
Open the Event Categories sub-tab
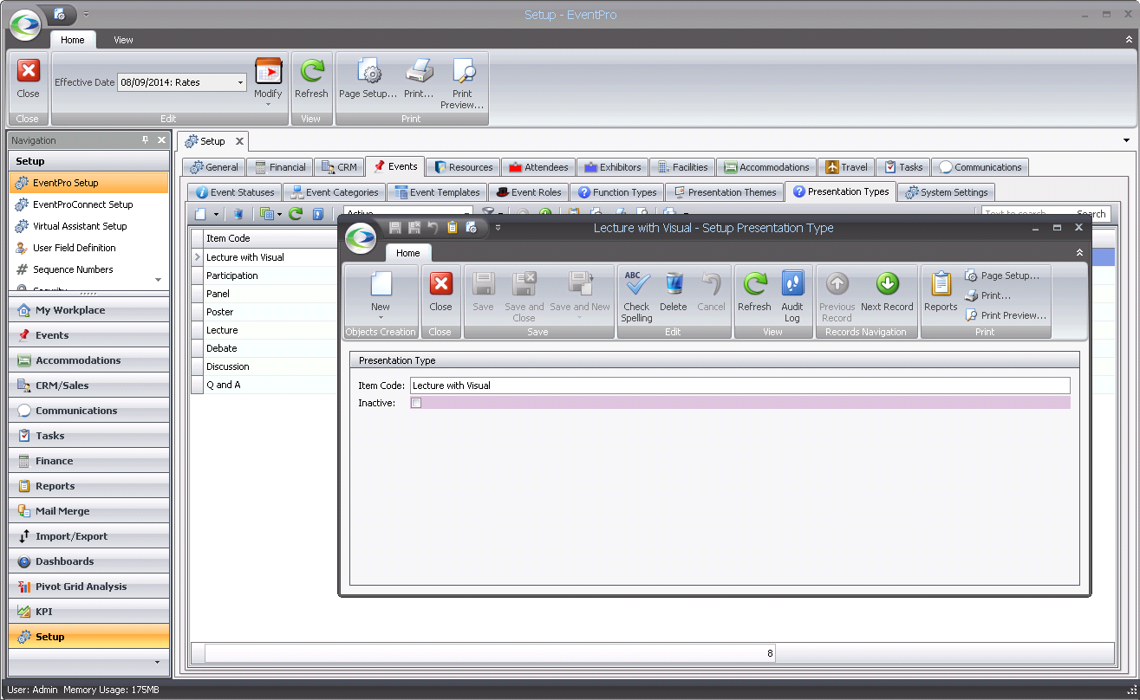tap(335, 192)
